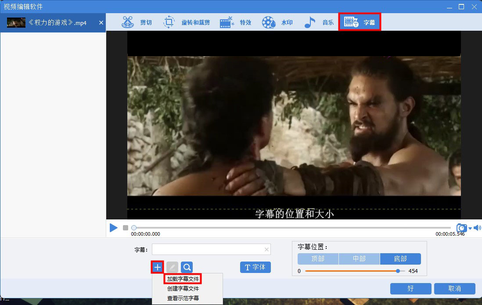482x305 pixels.
Task: Expand the snapshot options dropdown arrow
Action: [x=470, y=229]
